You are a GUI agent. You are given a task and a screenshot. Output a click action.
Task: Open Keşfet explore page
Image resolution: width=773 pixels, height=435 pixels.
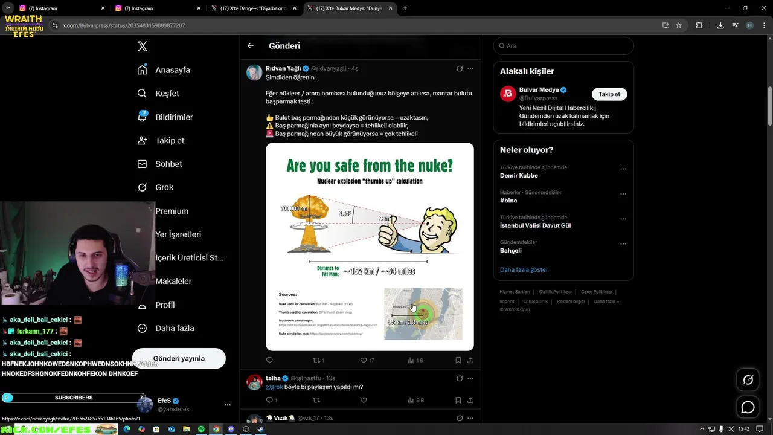point(158,94)
